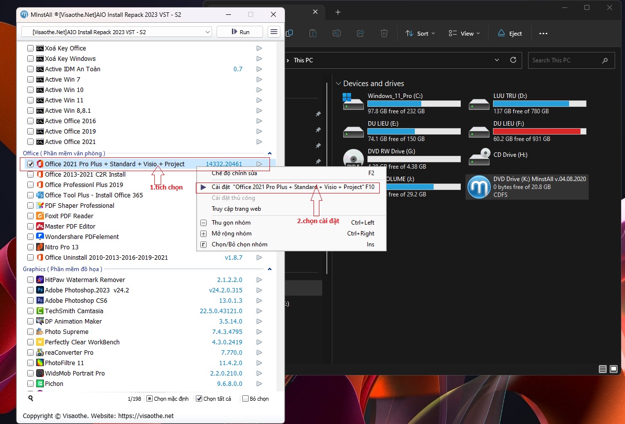Choose Cài đặt Office 2021 menu entry

point(291,188)
